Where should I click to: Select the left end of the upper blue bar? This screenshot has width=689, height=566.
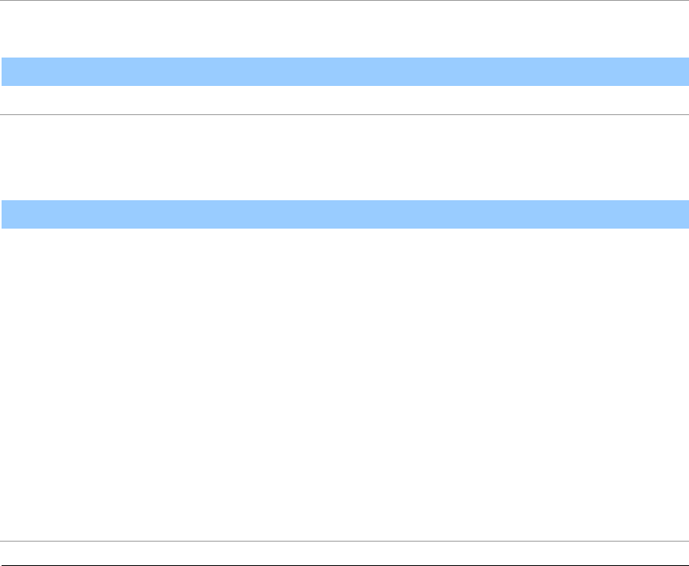coord(9,71)
